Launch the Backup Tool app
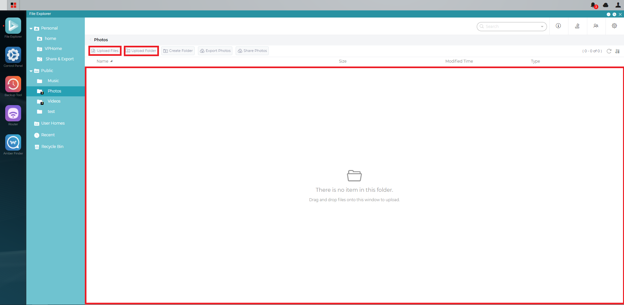Viewport: 624px width, 305px height. [x=13, y=84]
